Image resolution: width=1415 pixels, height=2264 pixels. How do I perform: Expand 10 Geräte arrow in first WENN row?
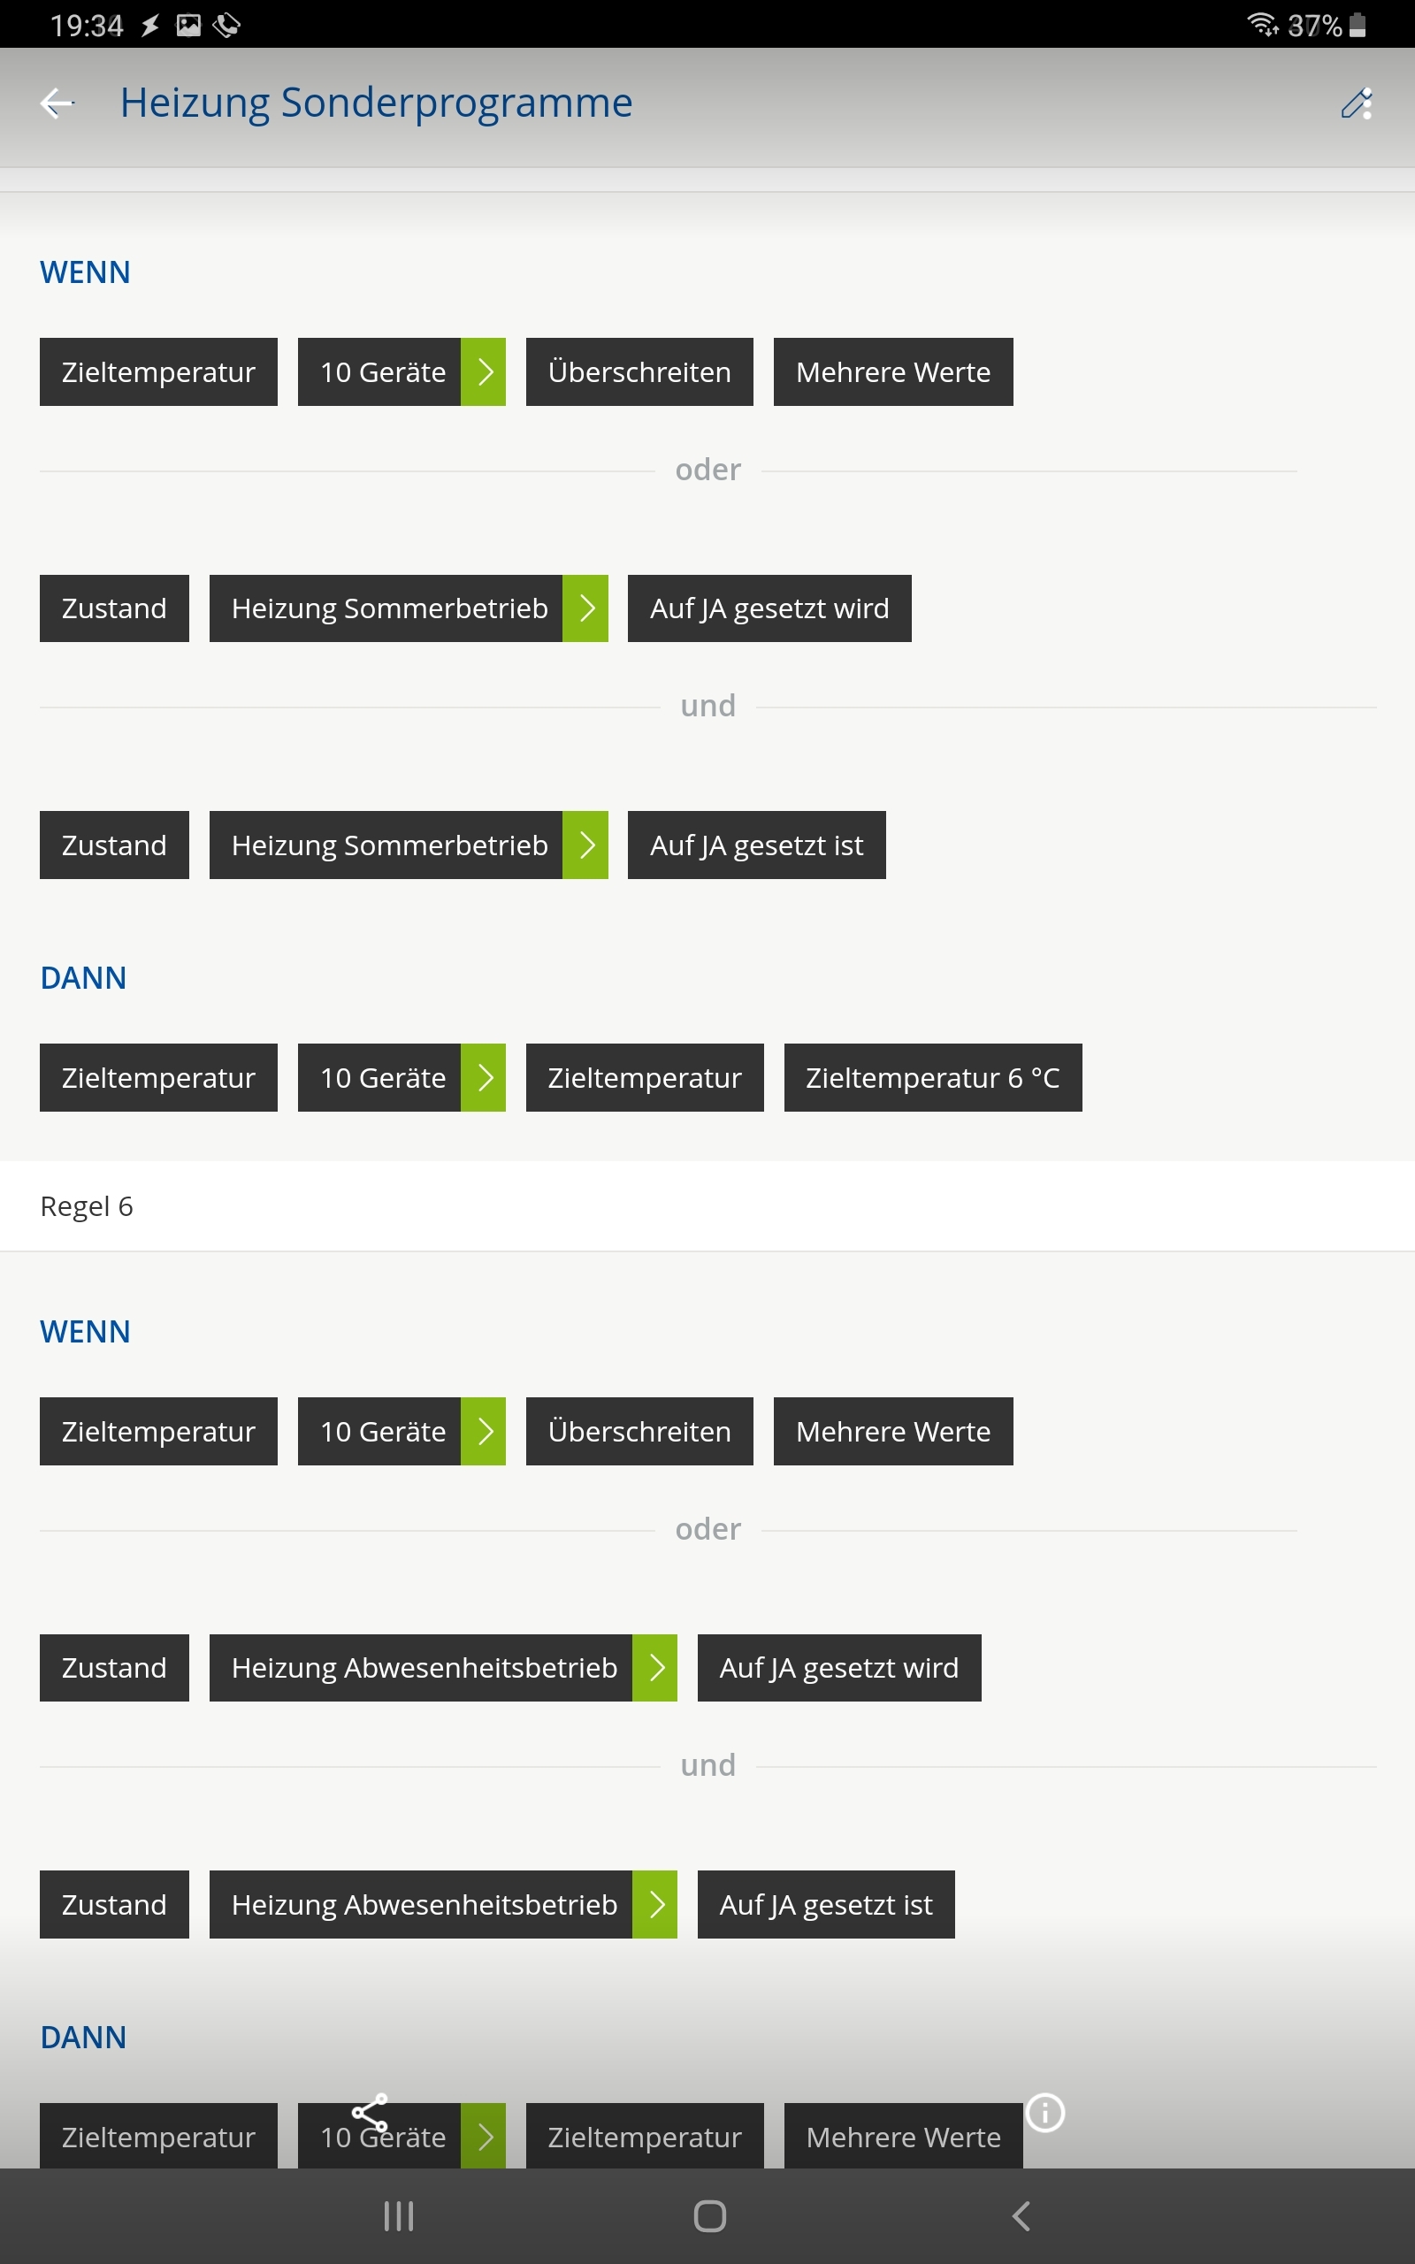click(484, 372)
